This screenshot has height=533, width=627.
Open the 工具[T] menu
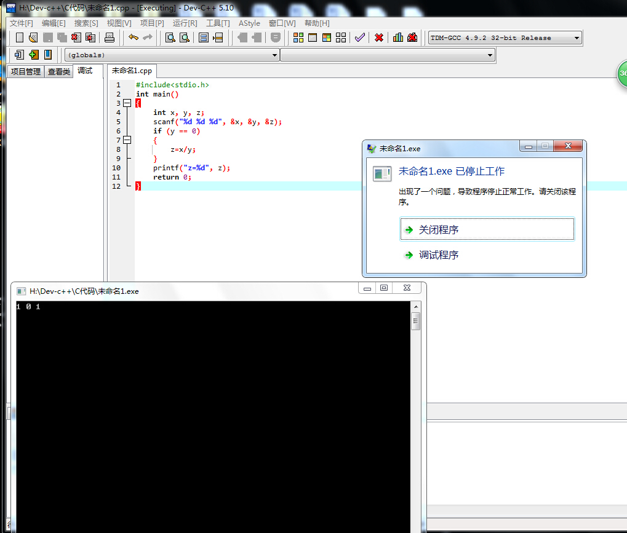pyautogui.click(x=218, y=23)
